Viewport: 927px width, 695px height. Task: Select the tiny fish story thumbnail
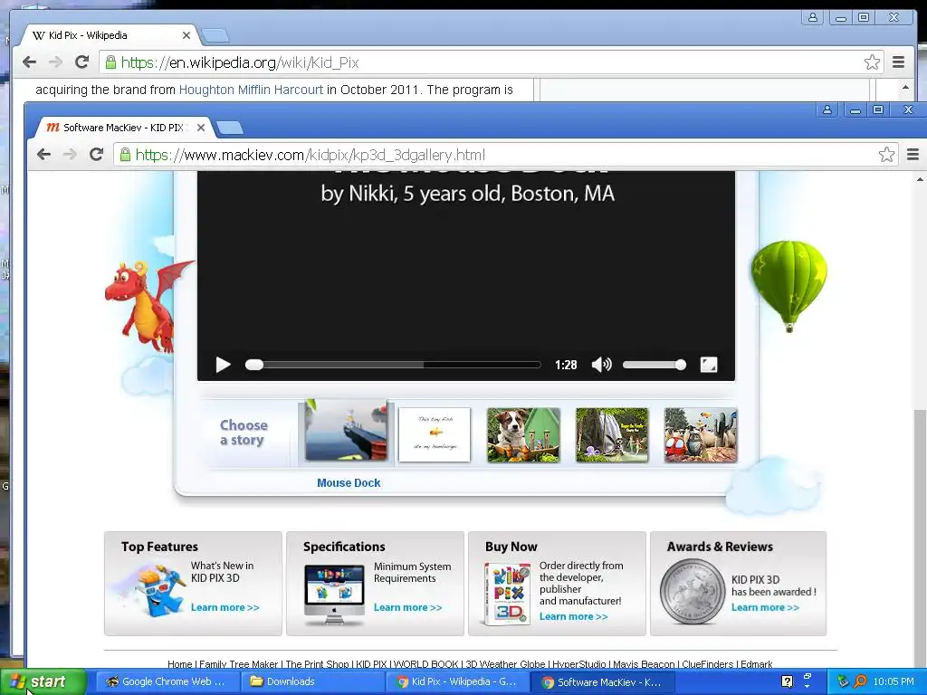pyautogui.click(x=435, y=434)
